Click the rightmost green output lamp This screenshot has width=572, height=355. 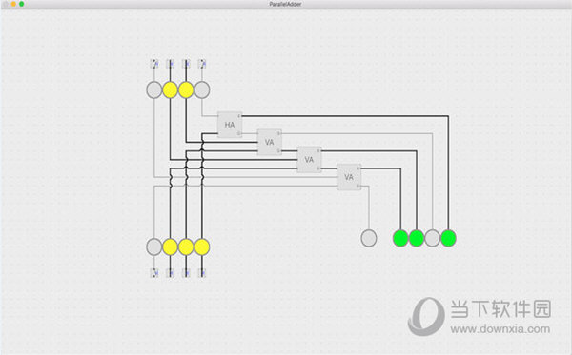coord(448,238)
